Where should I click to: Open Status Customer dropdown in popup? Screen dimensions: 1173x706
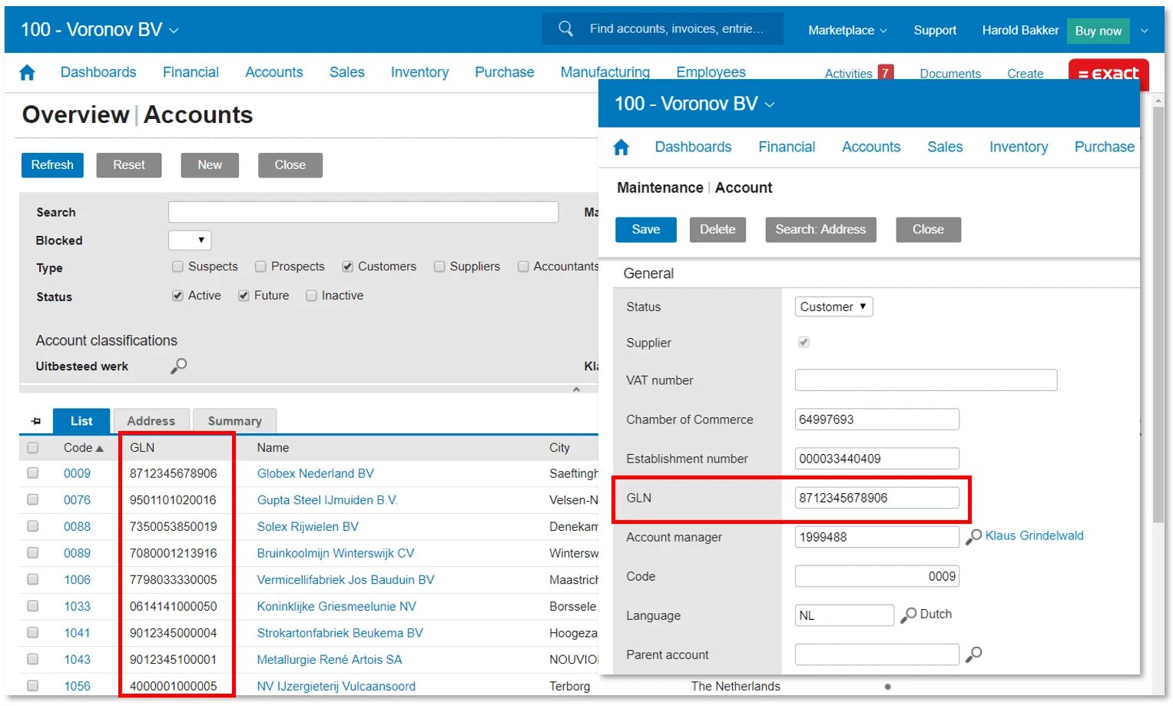[x=833, y=307]
